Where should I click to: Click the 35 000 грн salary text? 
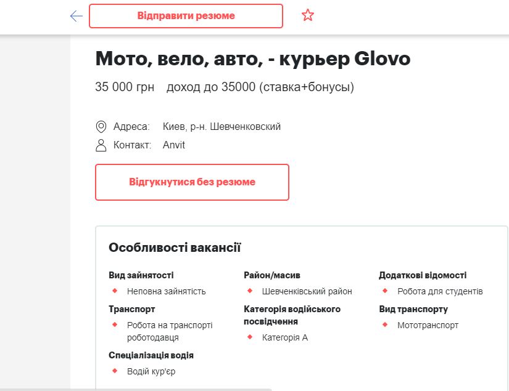click(125, 87)
